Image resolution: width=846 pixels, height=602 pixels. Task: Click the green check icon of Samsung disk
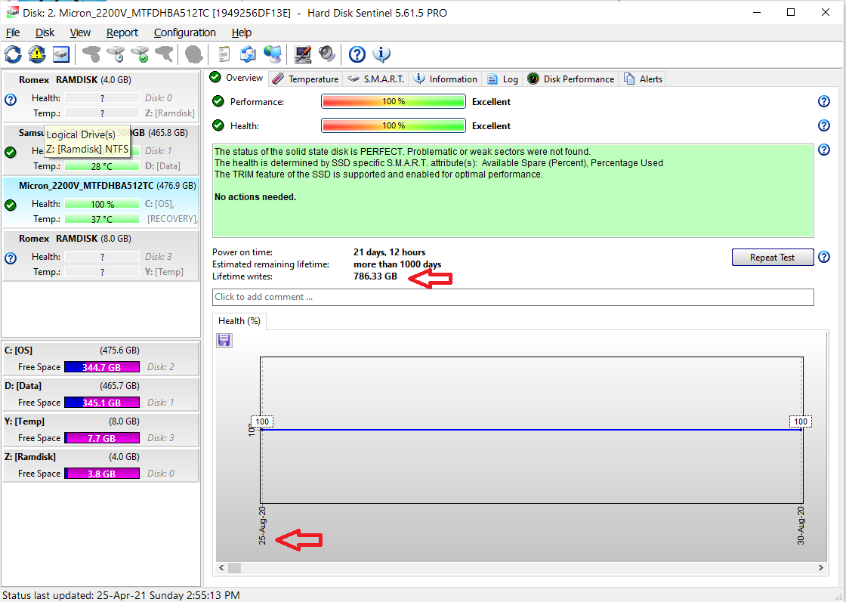click(x=11, y=152)
